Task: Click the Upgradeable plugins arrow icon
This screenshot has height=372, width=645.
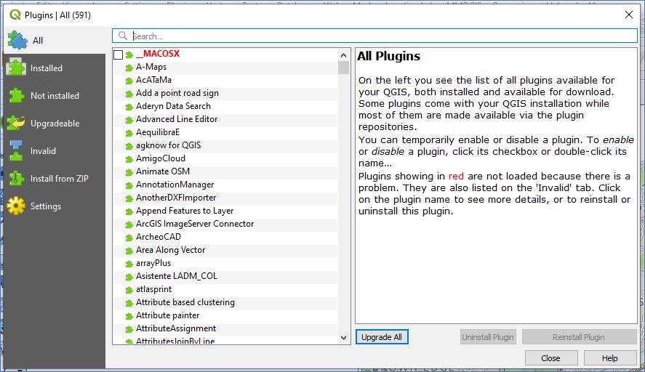Action: [16, 123]
